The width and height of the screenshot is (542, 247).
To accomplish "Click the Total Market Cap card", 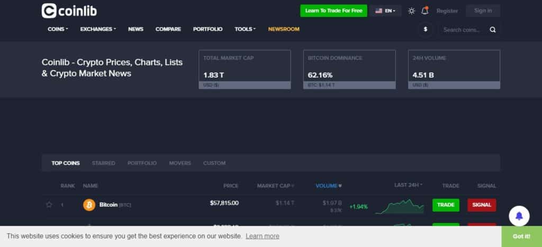I will [x=245, y=69].
